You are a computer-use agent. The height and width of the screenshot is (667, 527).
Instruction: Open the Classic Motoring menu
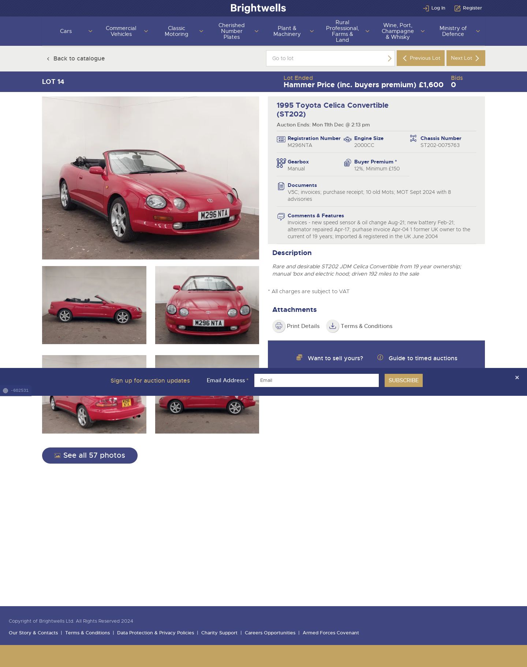coord(176,31)
